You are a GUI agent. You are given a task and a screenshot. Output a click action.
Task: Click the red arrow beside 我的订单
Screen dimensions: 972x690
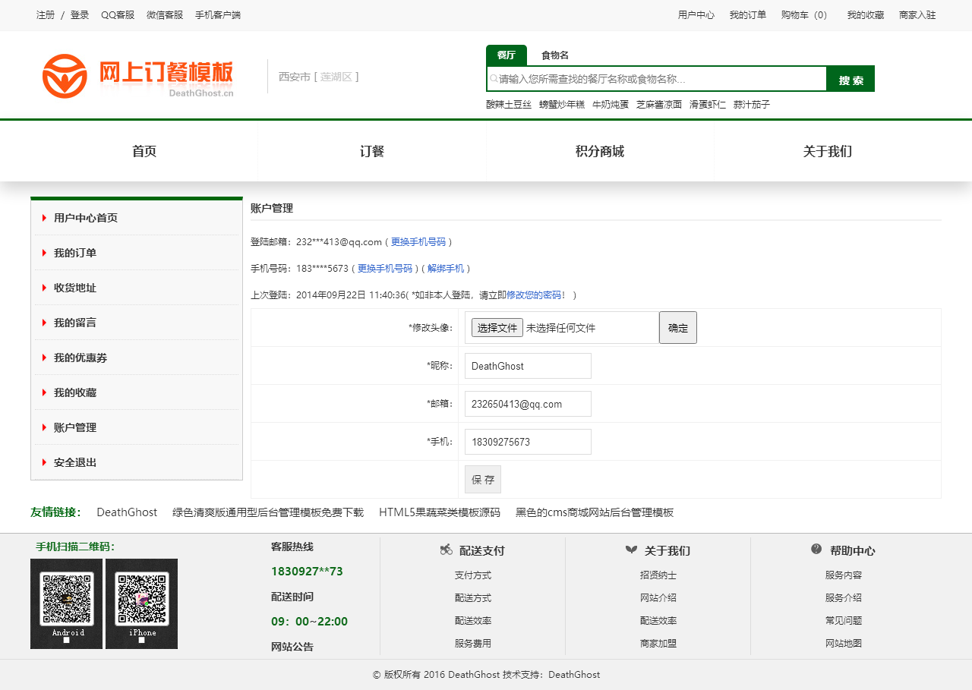44,253
